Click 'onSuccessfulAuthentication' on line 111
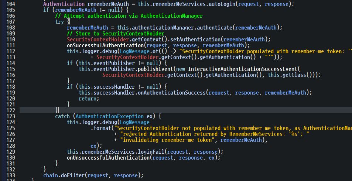 coord(105,45)
